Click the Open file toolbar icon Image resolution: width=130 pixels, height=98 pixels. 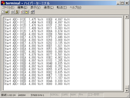point(7,12)
